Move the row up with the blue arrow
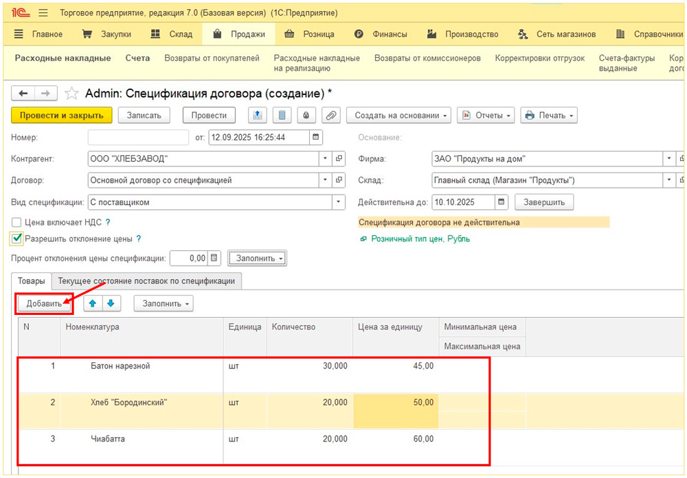This screenshot has height=478, width=687. pyautogui.click(x=93, y=303)
